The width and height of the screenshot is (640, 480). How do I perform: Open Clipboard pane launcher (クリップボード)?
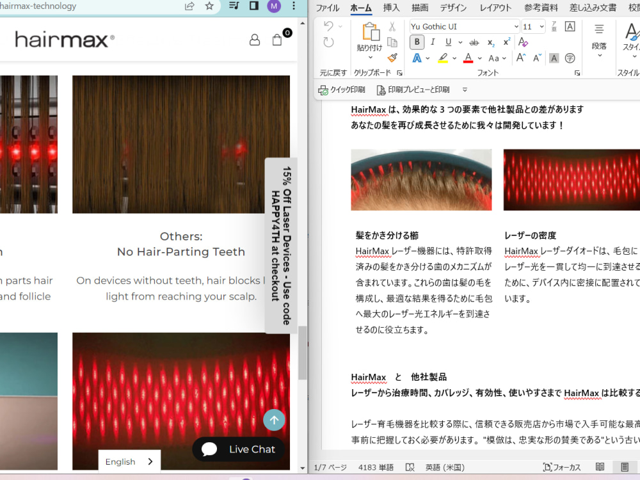tap(399, 73)
